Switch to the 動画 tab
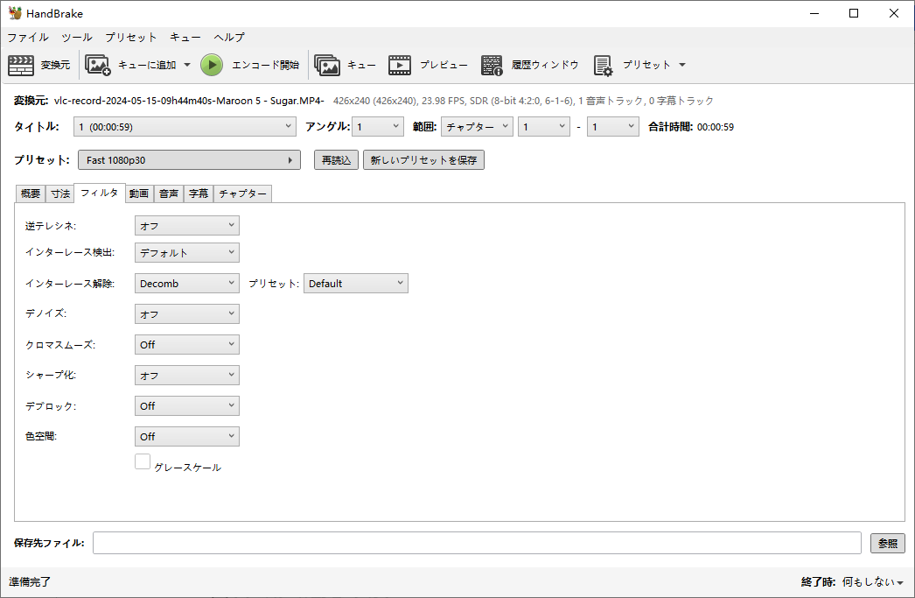Screen dimensions: 915x598 point(139,193)
